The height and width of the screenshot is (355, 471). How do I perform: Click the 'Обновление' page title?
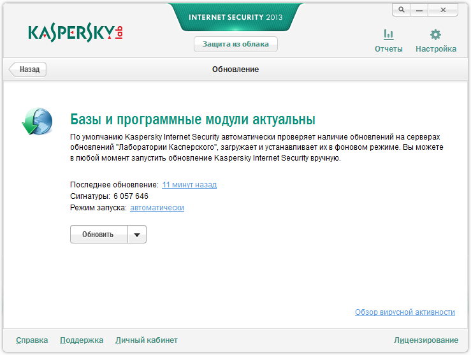(236, 69)
